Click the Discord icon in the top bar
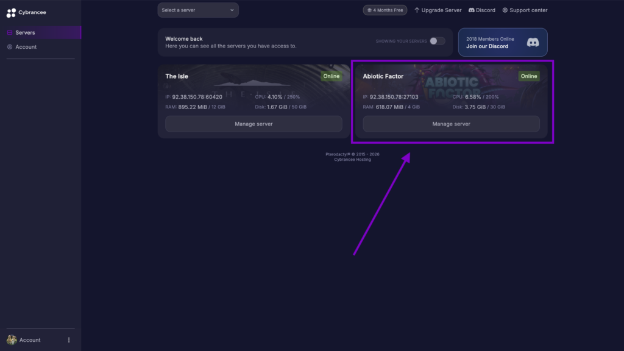The height and width of the screenshot is (351, 624). pyautogui.click(x=471, y=10)
